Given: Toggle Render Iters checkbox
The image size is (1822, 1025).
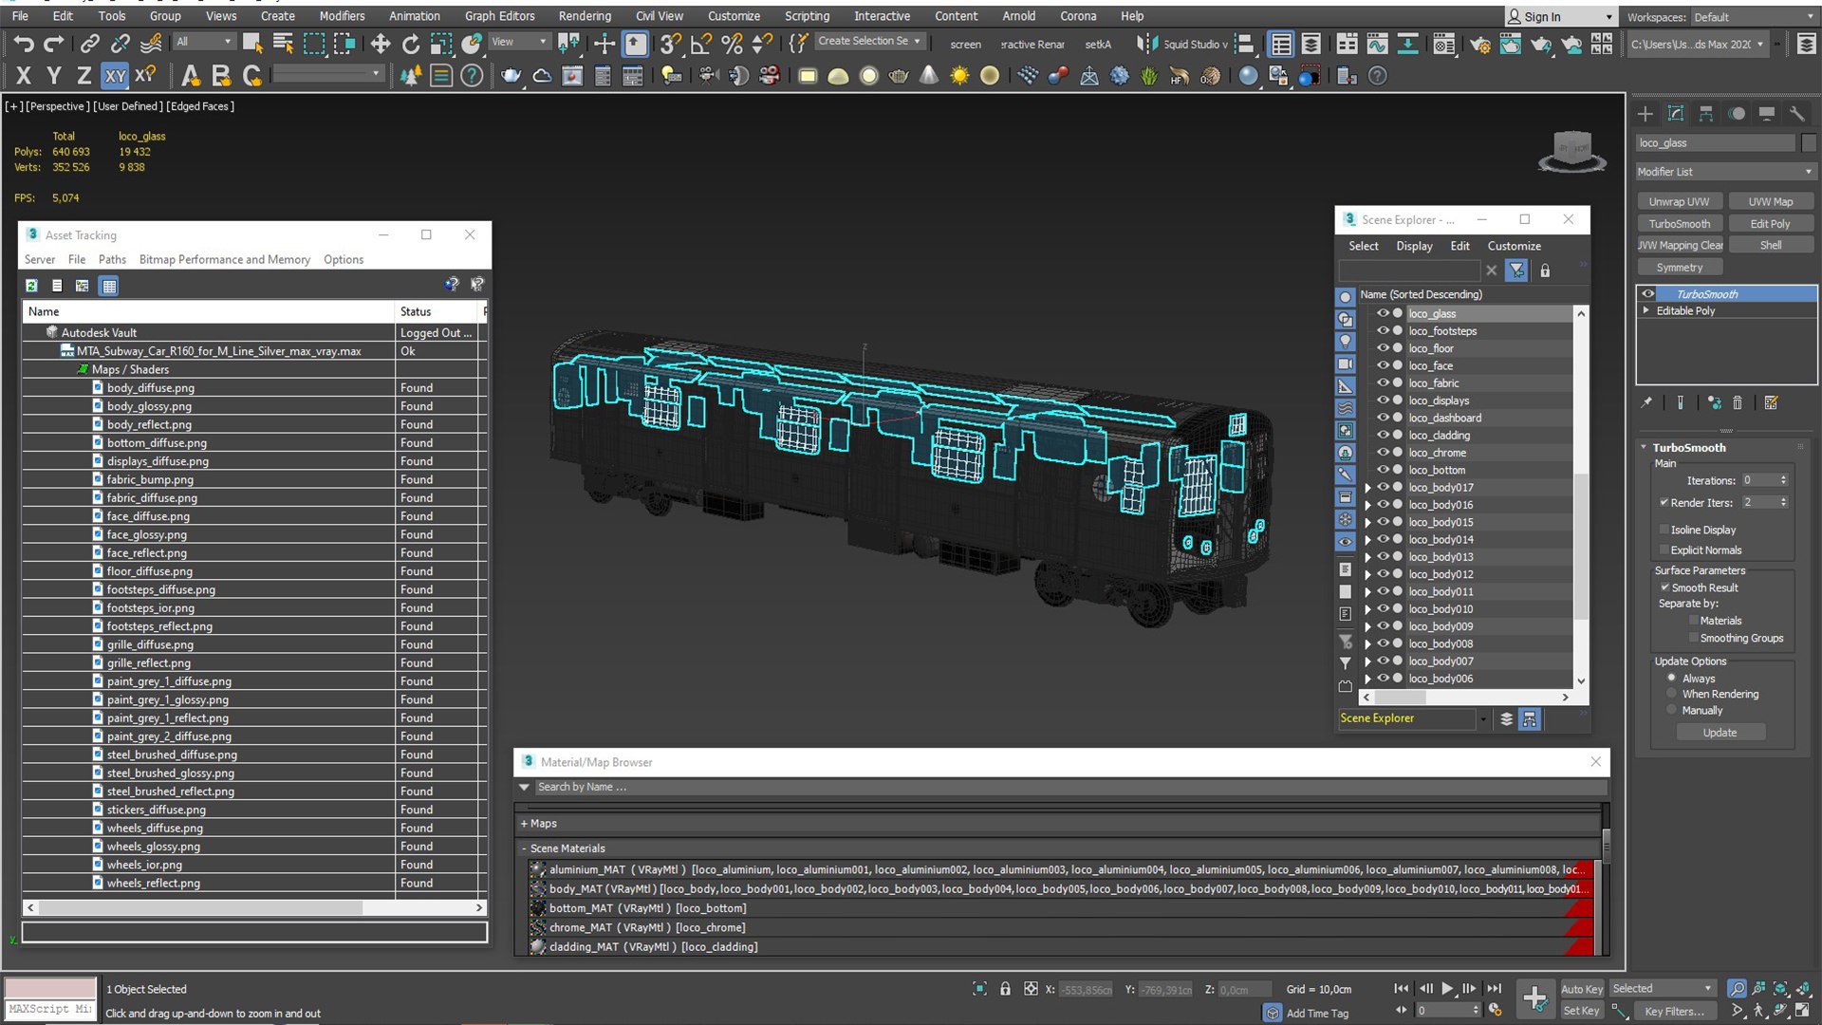Looking at the screenshot, I should click(x=1664, y=502).
